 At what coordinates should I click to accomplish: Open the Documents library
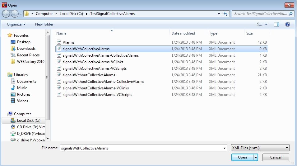pyautogui.click(x=26, y=81)
